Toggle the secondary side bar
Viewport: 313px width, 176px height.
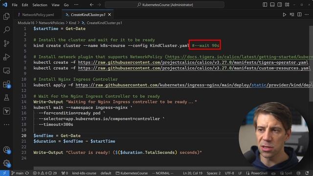point(279,5)
